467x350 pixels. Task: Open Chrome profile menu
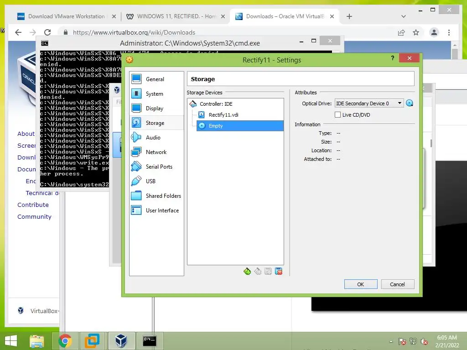pyautogui.click(x=434, y=32)
